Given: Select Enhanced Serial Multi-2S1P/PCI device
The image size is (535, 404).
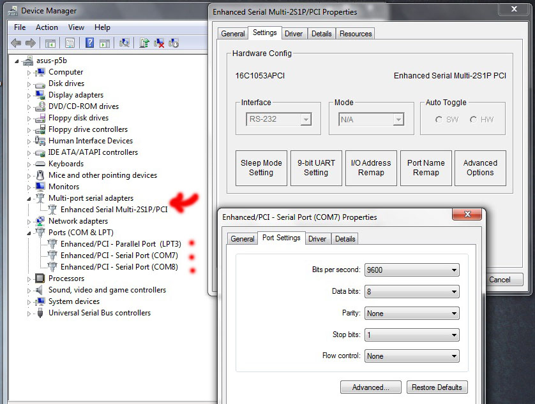Looking at the screenshot, I should [x=114, y=210].
